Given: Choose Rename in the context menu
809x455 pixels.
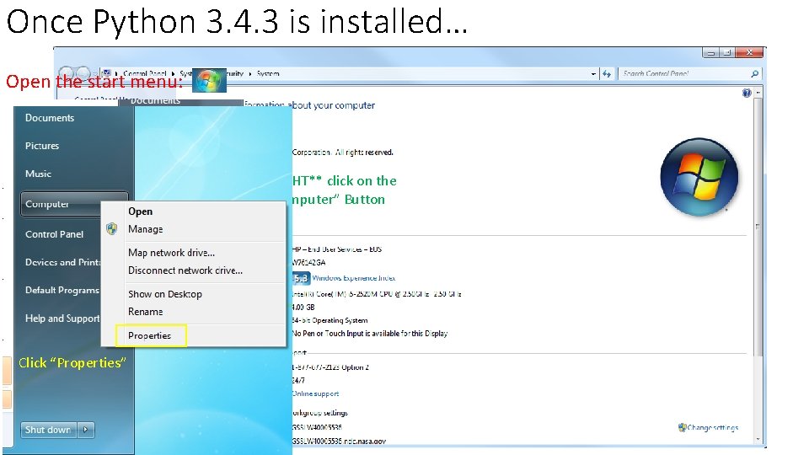Looking at the screenshot, I should [x=146, y=312].
